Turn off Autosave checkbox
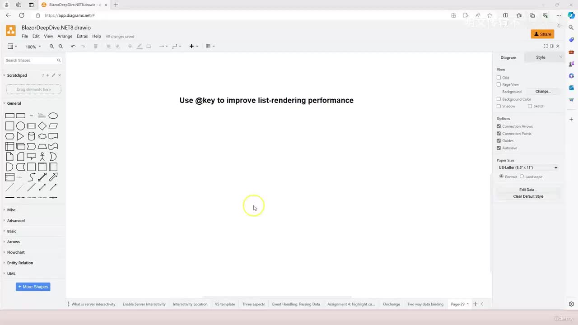Viewport: 578px width, 325px height. (x=499, y=148)
